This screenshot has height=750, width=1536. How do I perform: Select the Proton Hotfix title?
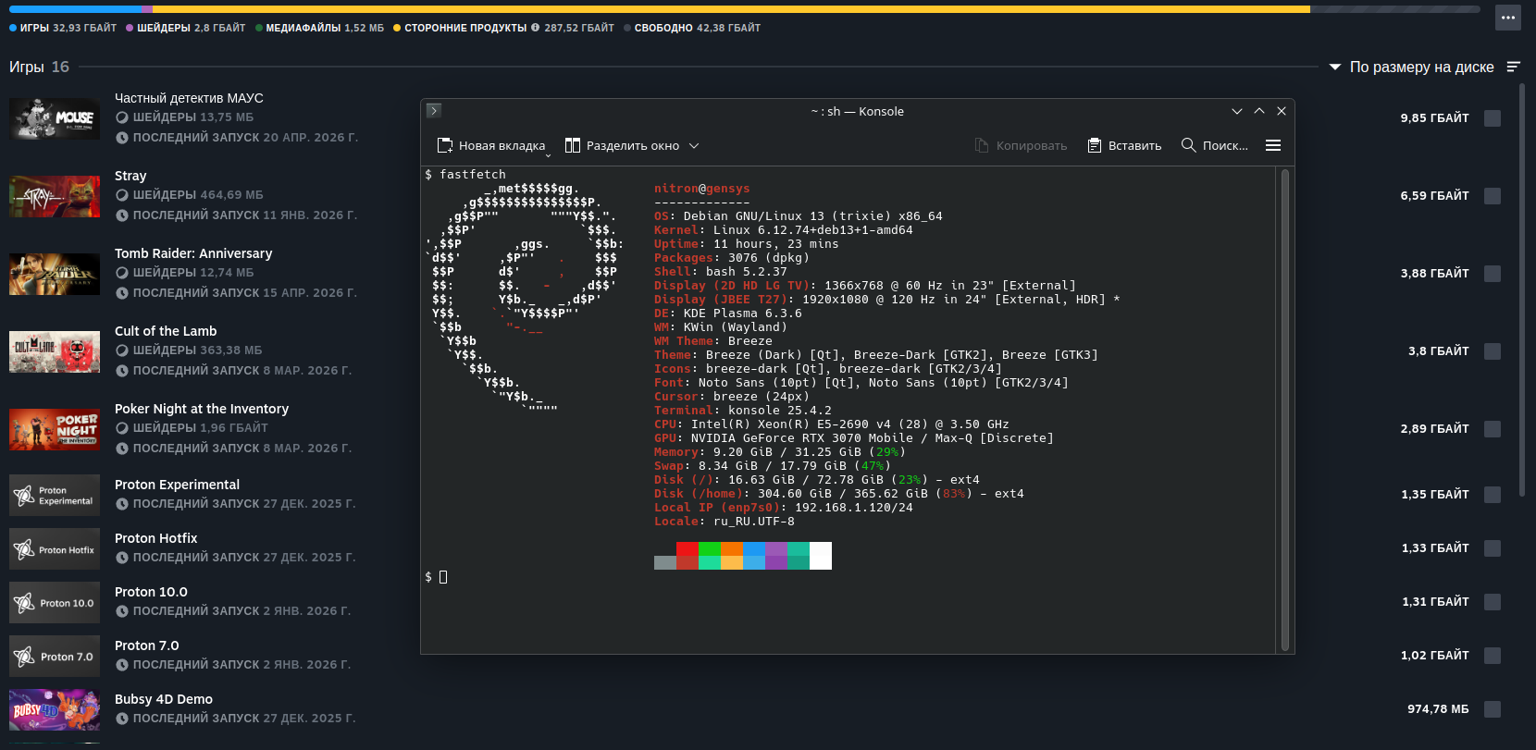coord(155,538)
